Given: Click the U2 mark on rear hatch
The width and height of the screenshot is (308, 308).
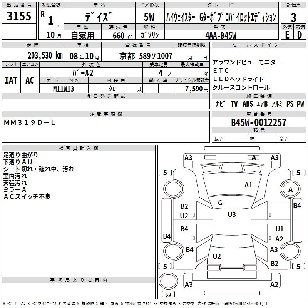Looking at the screenshot, I should coord(217,256).
